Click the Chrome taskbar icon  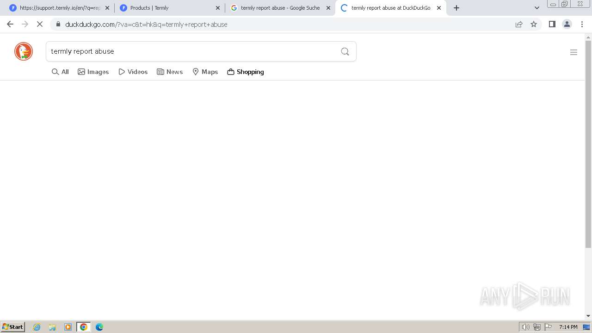click(x=84, y=327)
